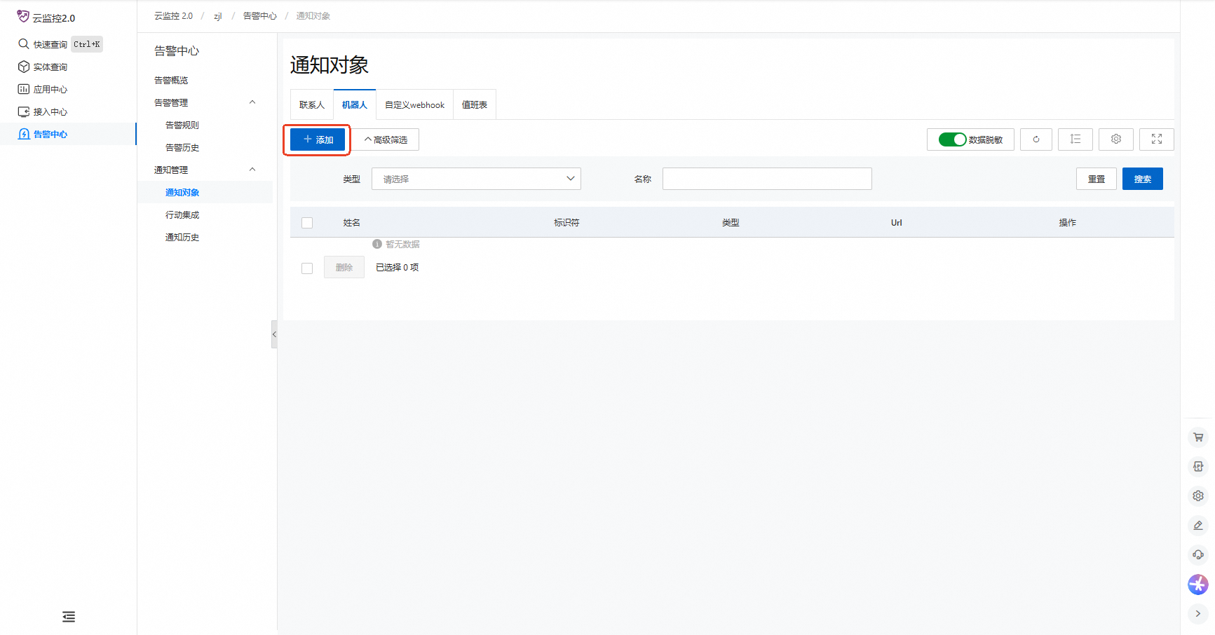The height and width of the screenshot is (635, 1215).
Task: Open 实体查询 cube icon
Action: (24, 67)
